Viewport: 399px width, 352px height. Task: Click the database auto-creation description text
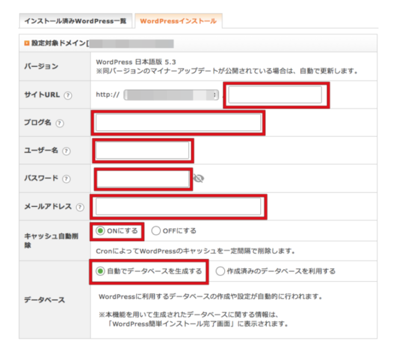click(x=211, y=297)
